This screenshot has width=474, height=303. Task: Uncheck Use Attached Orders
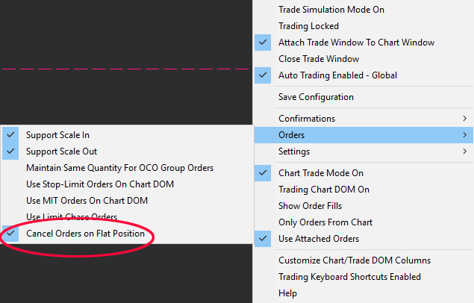pyautogui.click(x=318, y=239)
